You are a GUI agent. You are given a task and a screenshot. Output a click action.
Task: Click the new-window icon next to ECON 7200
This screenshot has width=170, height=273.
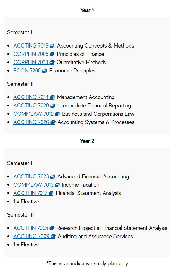coord(45,71)
